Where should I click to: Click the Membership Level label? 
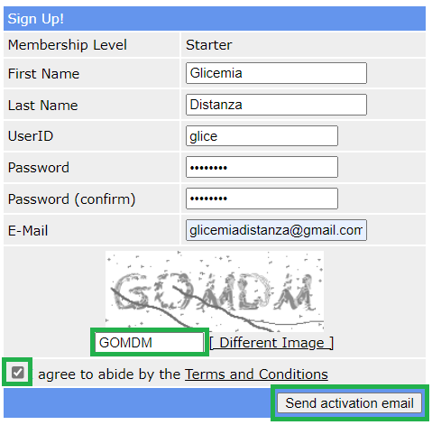coord(68,45)
